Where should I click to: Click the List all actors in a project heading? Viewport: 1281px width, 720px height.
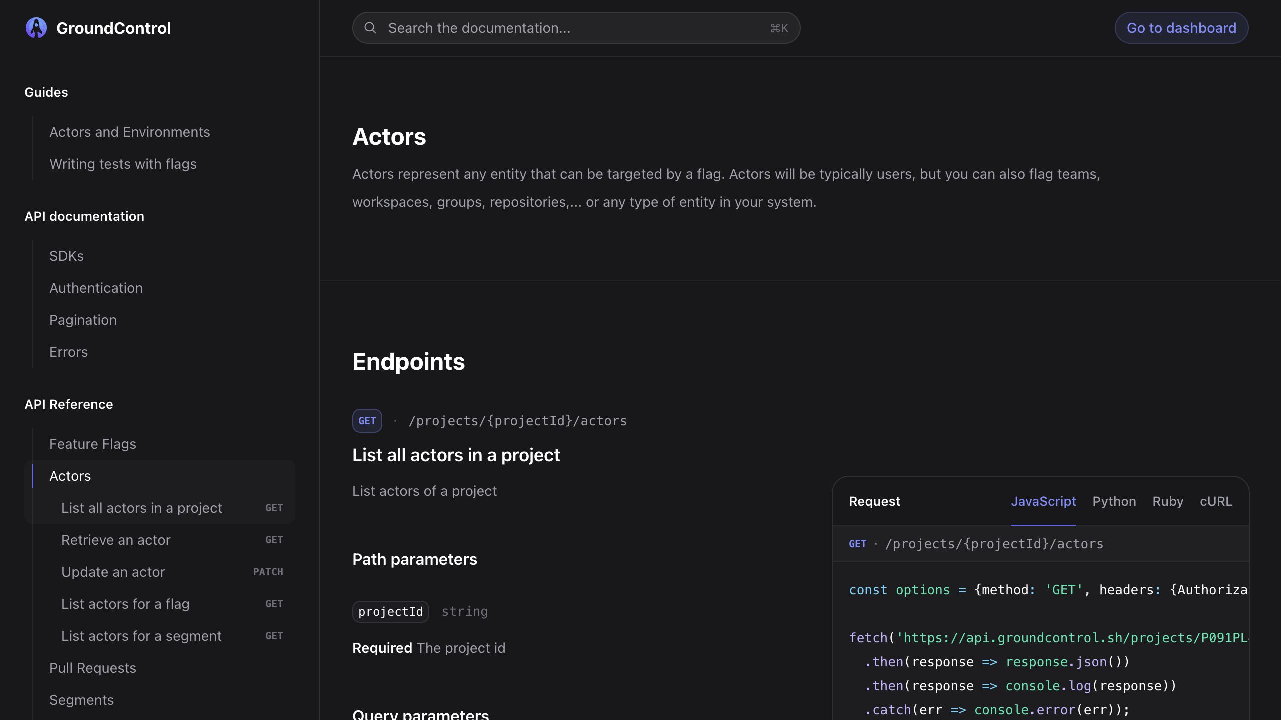pyautogui.click(x=456, y=455)
